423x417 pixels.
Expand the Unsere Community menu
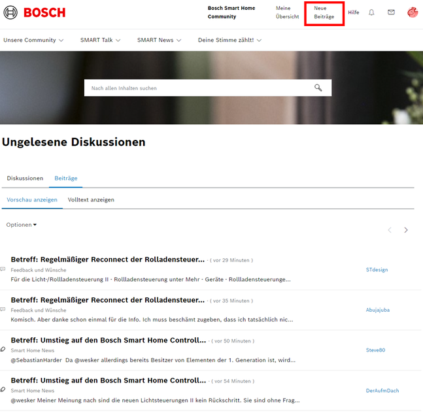pyautogui.click(x=33, y=40)
